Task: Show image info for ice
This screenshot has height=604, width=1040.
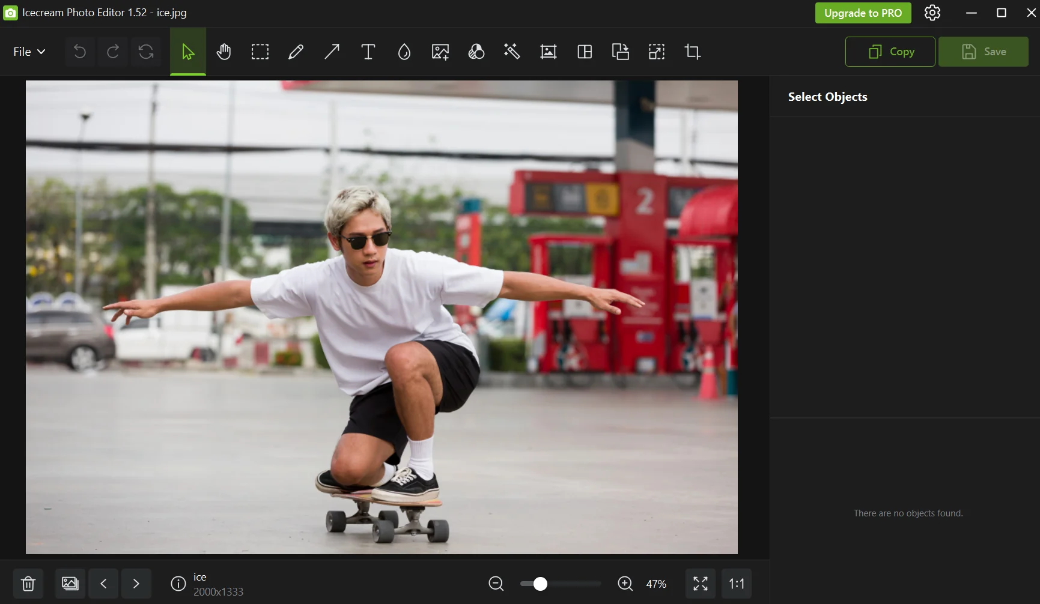Action: click(178, 584)
